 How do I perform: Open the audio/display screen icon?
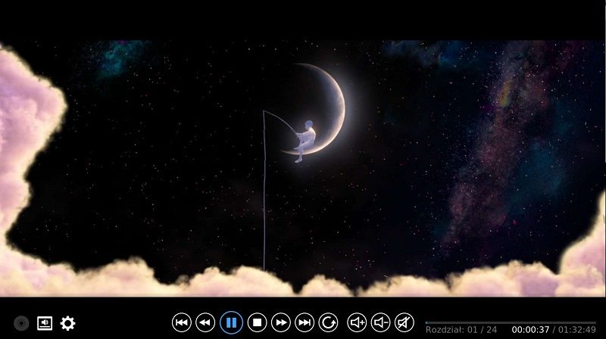point(45,323)
